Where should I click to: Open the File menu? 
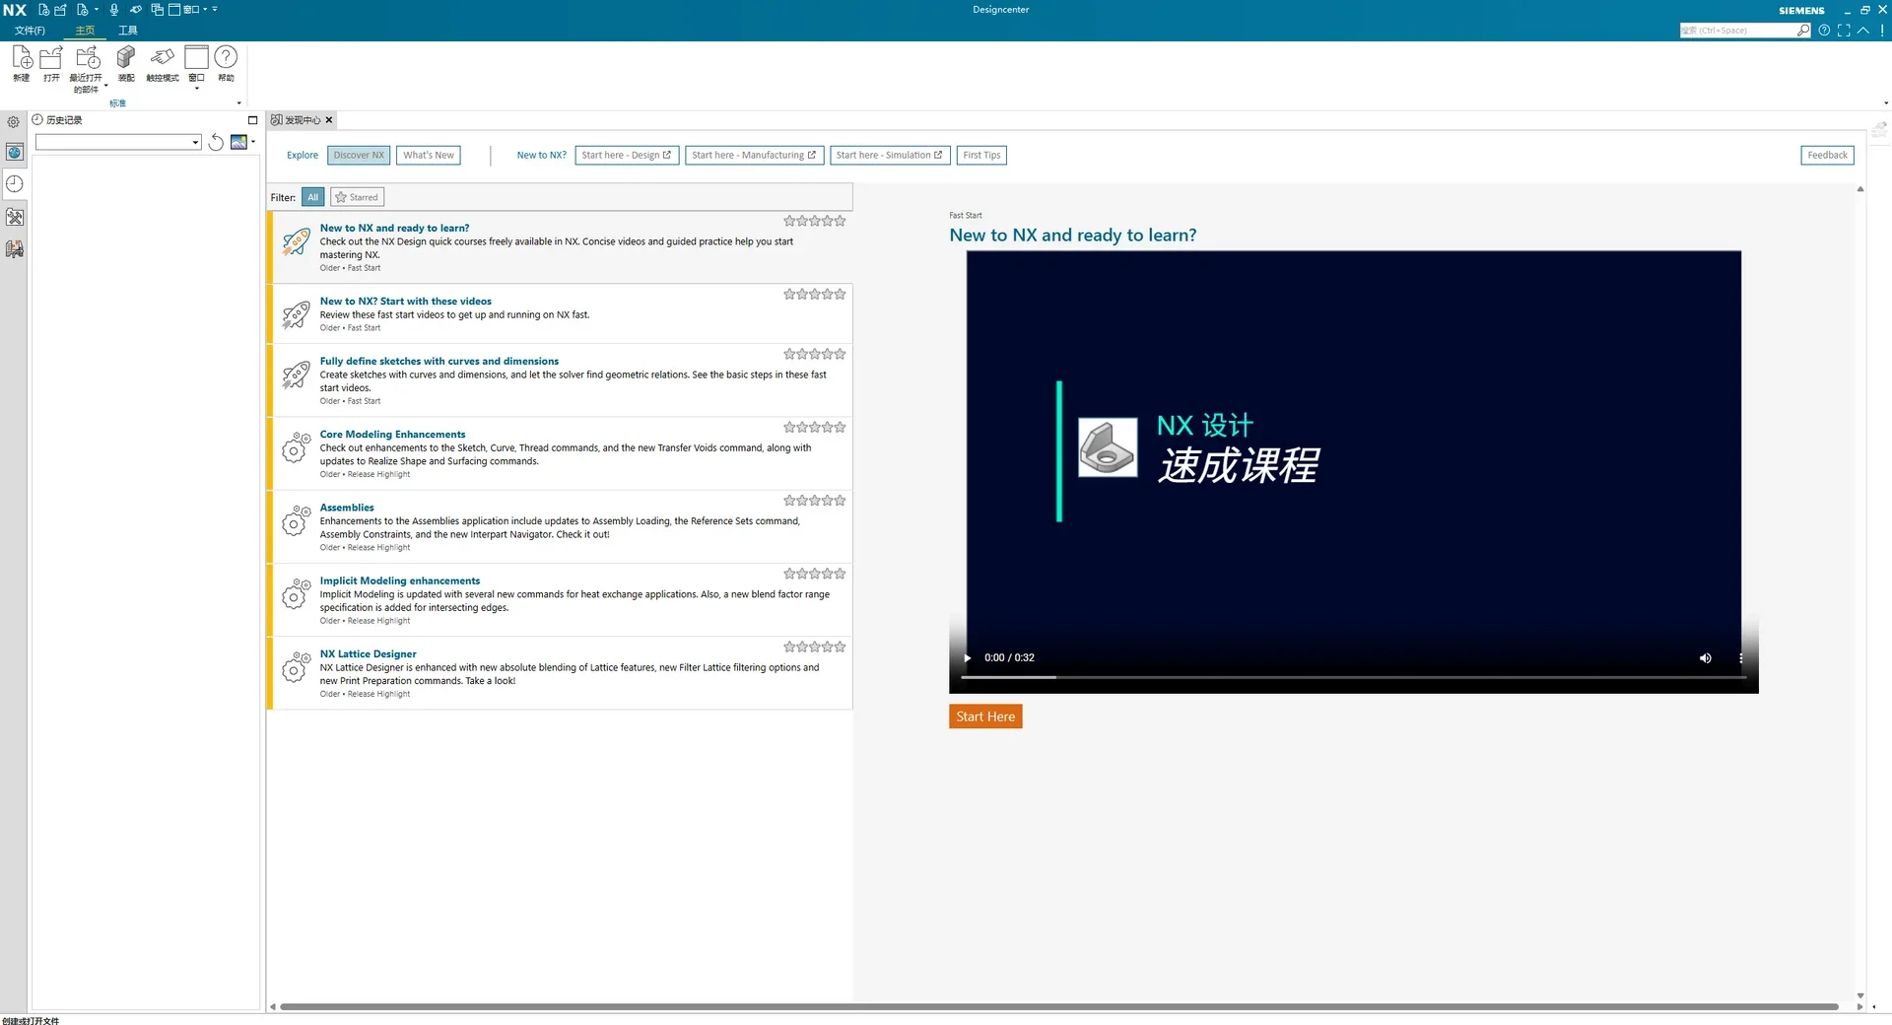[x=29, y=31]
